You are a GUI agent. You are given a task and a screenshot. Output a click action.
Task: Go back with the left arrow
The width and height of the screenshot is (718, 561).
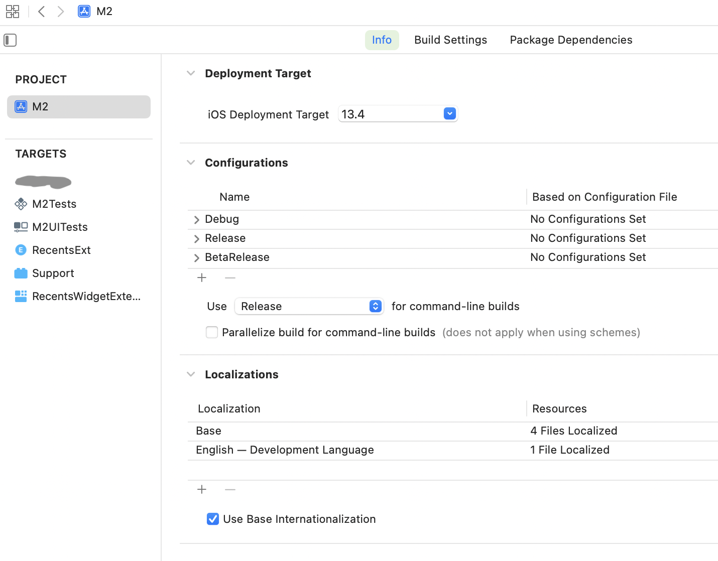tap(42, 12)
